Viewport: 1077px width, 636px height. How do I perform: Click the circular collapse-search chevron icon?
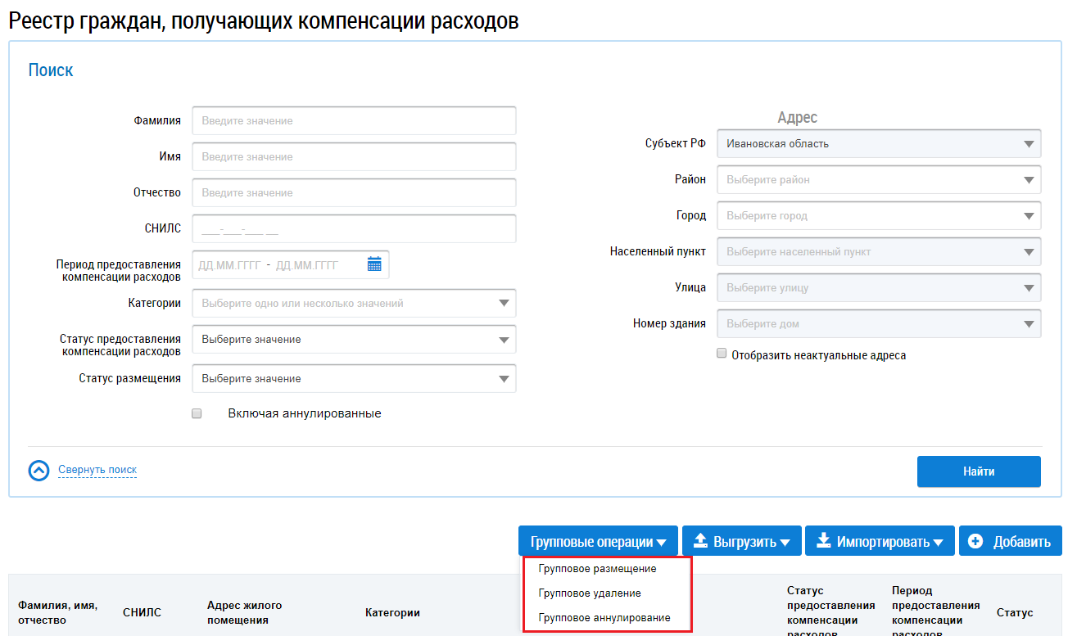(39, 471)
